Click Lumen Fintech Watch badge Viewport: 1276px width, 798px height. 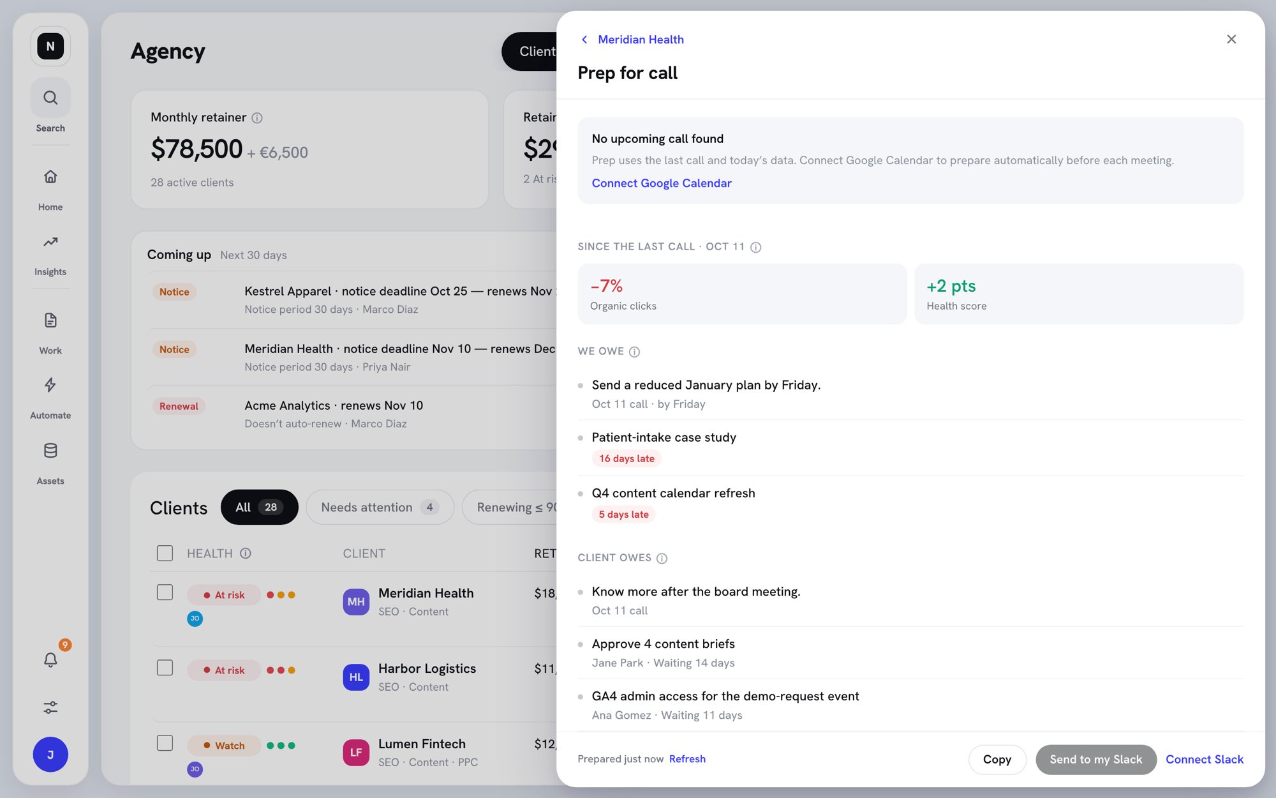[x=224, y=746]
